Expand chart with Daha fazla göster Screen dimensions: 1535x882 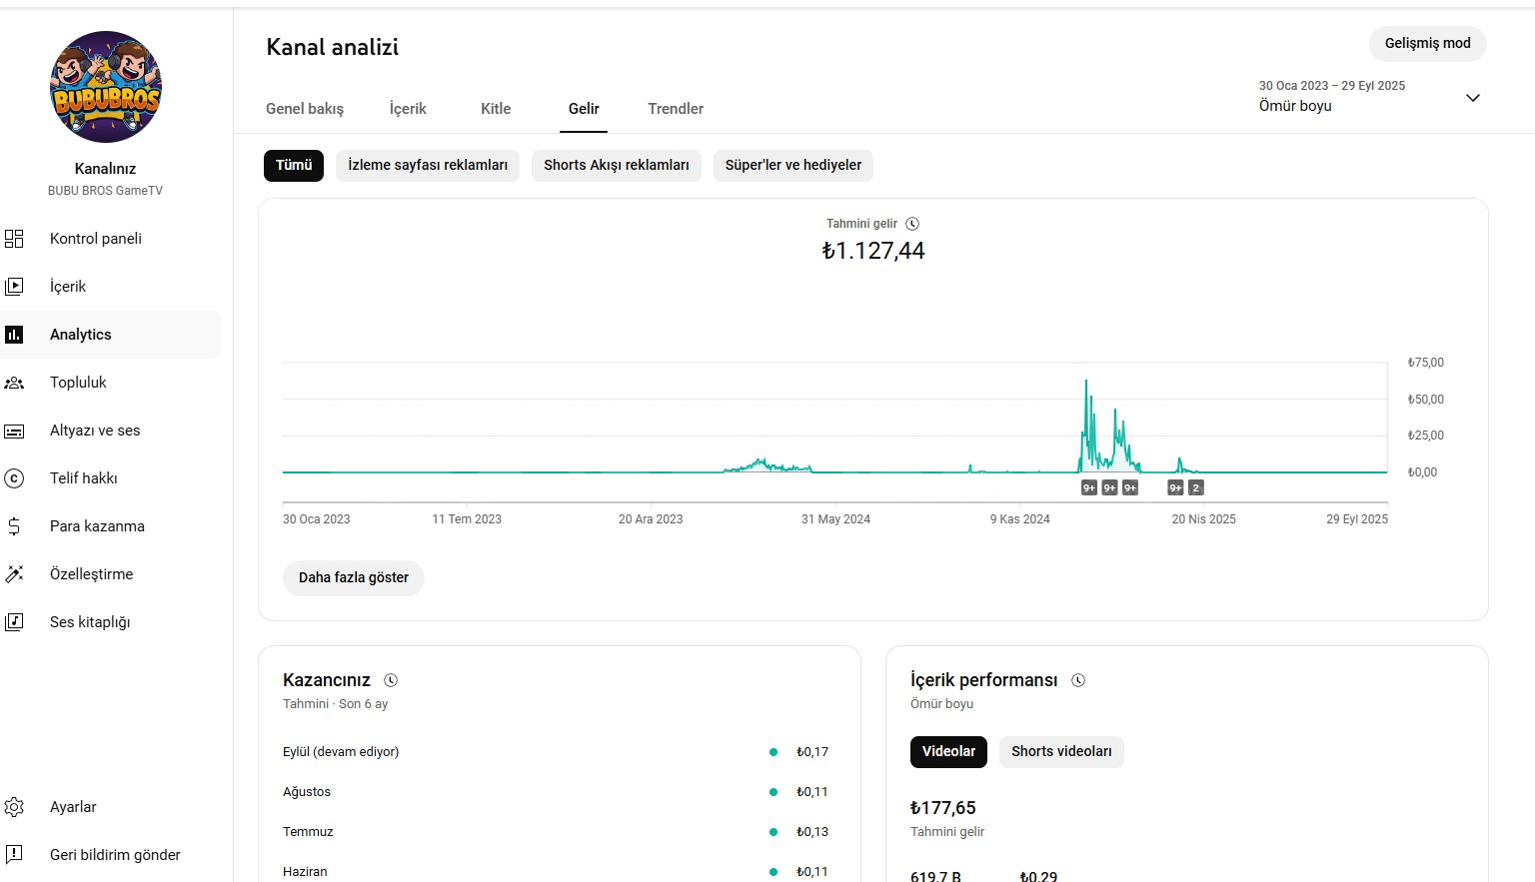[x=354, y=578]
